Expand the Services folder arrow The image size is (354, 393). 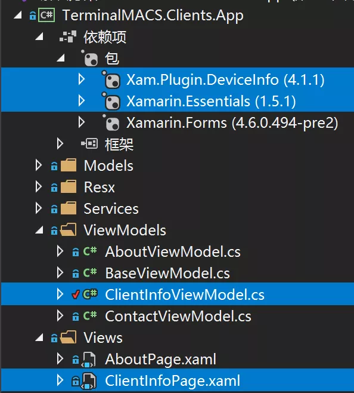(x=38, y=208)
